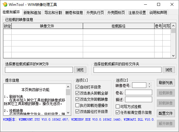Click the 卷名 input field
Image resolution: width=179 pixels, height=132 pixels.
coord(138,92)
